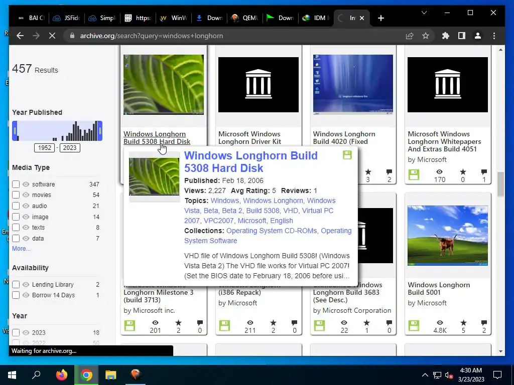This screenshot has width=514, height=385.
Task: Click the 2023 end year field
Action: pyautogui.click(x=70, y=148)
